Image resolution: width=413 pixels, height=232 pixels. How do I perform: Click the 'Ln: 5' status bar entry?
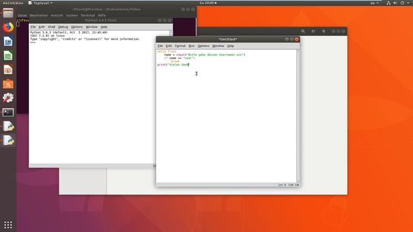(282, 185)
